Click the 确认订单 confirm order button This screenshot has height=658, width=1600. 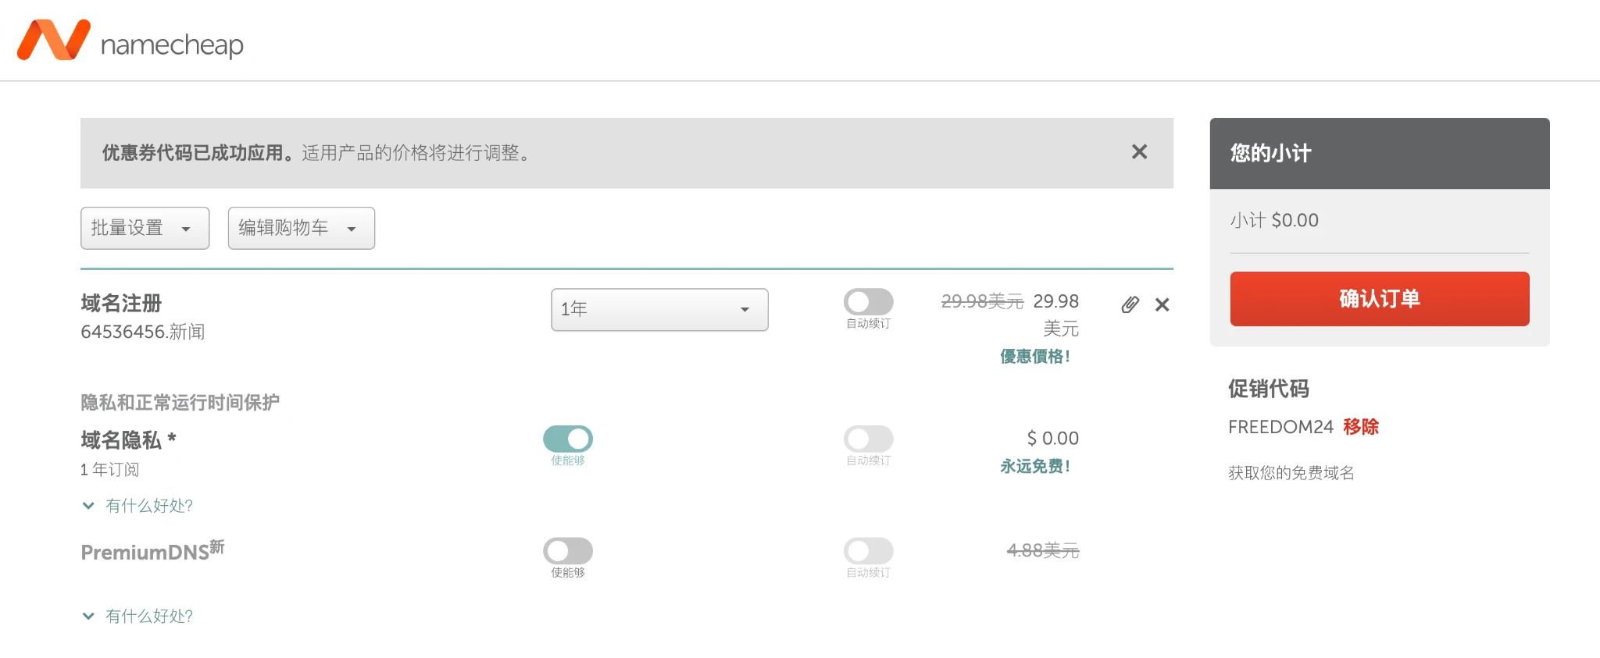[1379, 299]
